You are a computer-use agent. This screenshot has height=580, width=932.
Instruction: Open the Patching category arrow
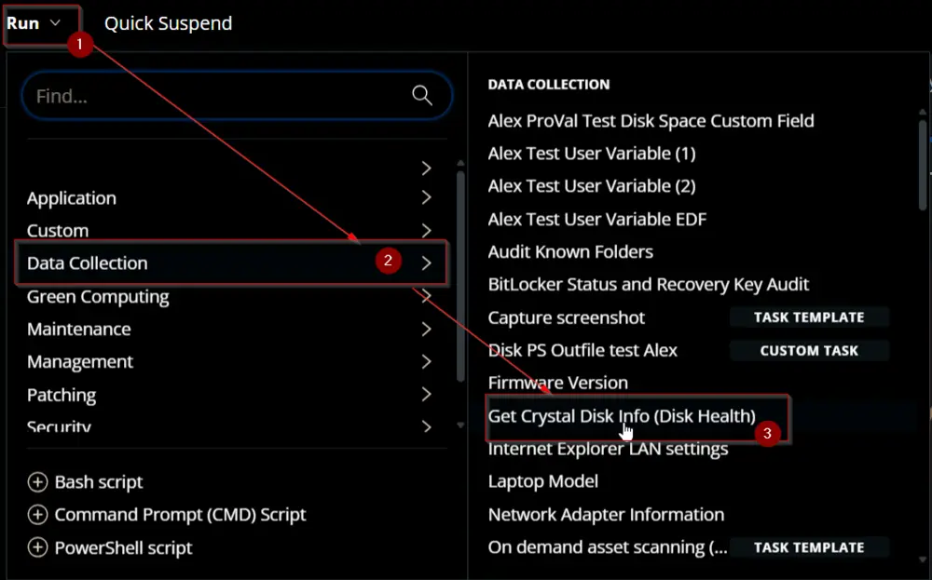coord(426,394)
